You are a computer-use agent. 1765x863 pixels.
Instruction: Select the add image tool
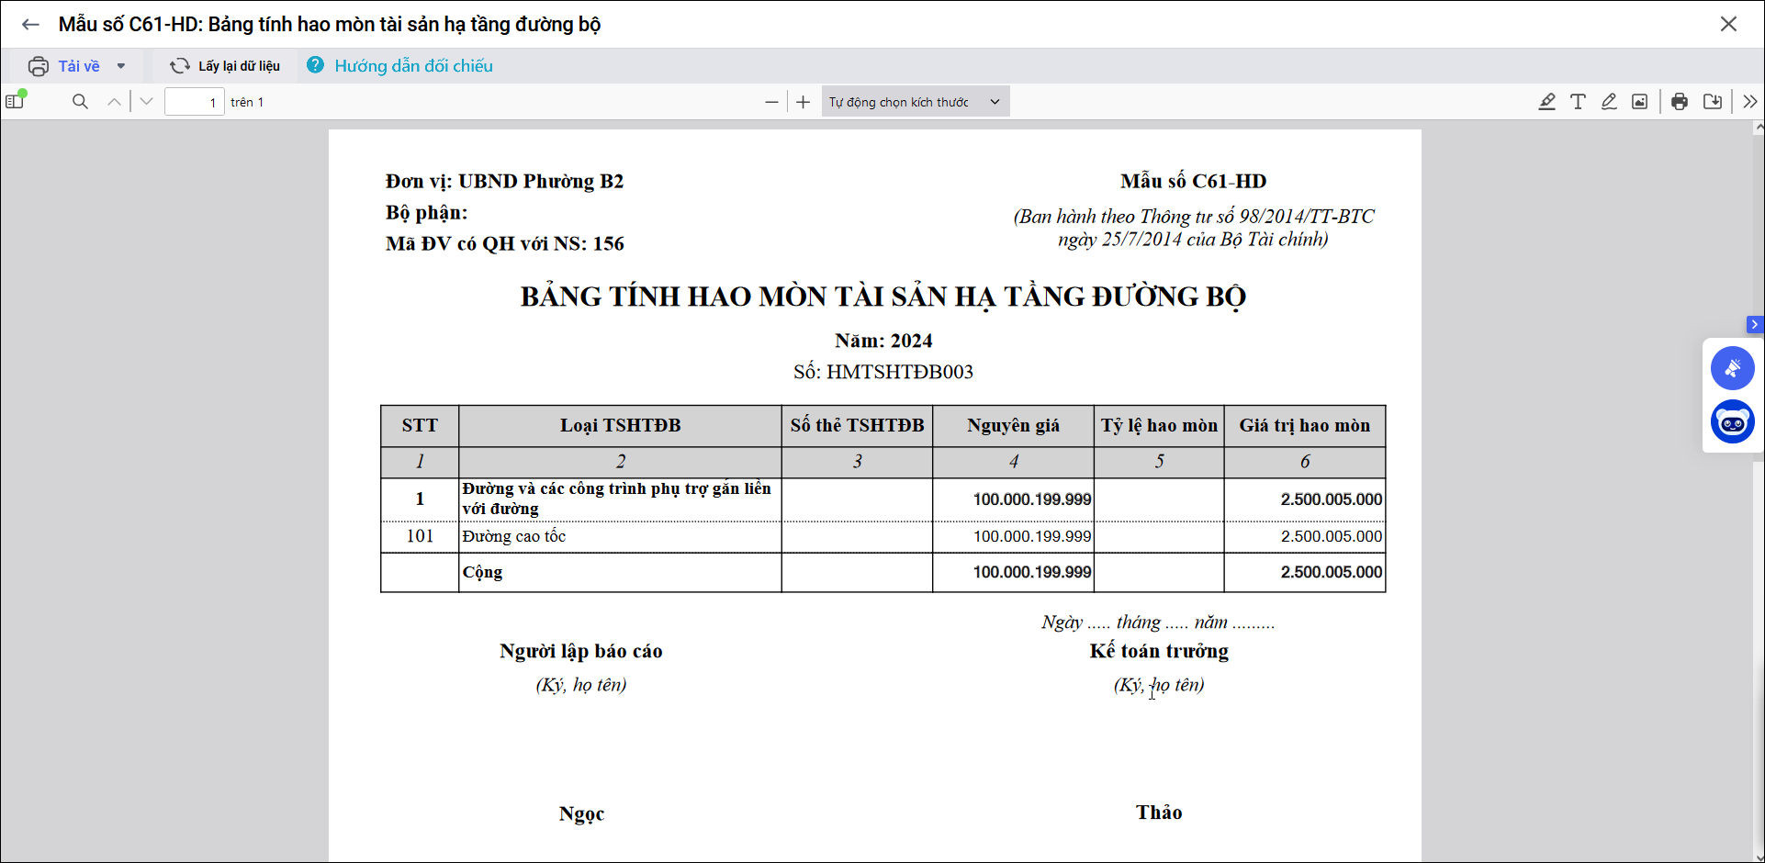click(1640, 102)
